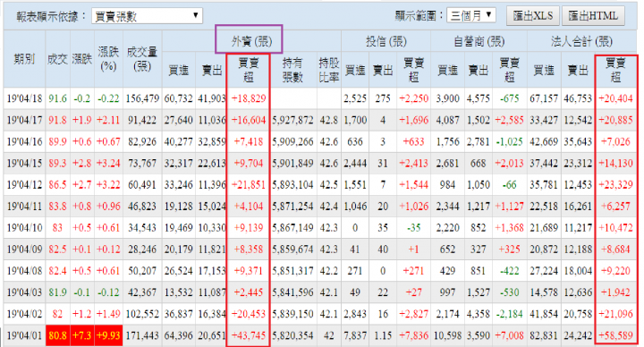Open the 買賣張數 report basis dropdown

[x=147, y=16]
